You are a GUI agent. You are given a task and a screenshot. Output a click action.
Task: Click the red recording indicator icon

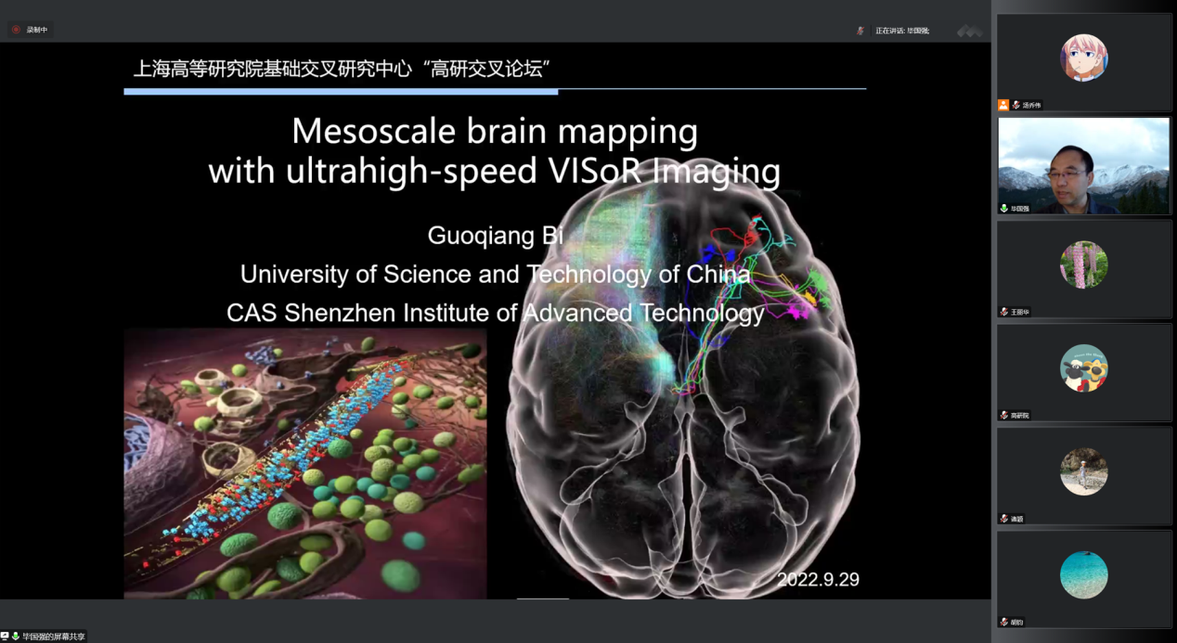(x=16, y=30)
